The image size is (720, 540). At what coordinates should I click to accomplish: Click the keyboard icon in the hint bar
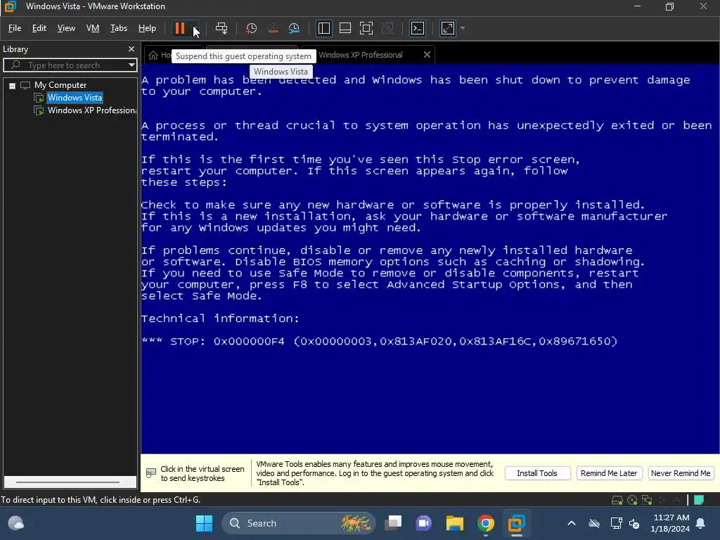click(x=150, y=473)
